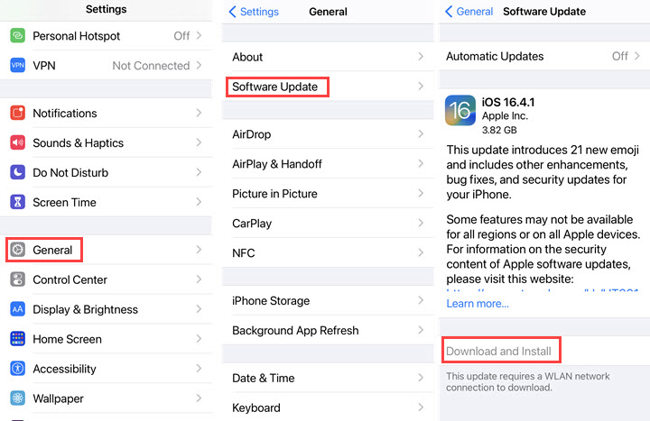The width and height of the screenshot is (650, 421).
Task: Tap the Home Screen grid icon
Action: [17, 339]
